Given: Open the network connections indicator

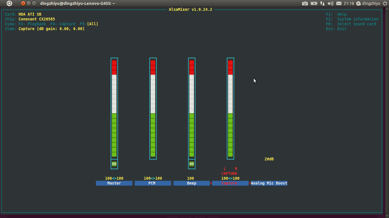Looking at the screenshot, I should pos(322,3).
